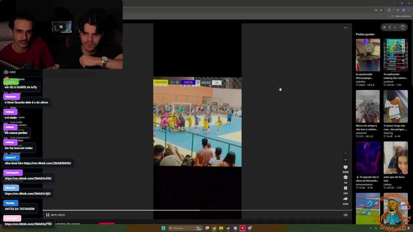The height and width of the screenshot is (232, 413).
Task: Click the 'Podes gostar' heading
Action: (x=365, y=34)
